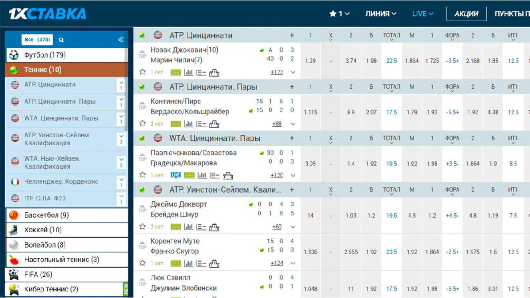Mark Джокович–Чилич match as TOP
Image resolution: width=530 pixels, height=298 pixels.
[x=142, y=54]
